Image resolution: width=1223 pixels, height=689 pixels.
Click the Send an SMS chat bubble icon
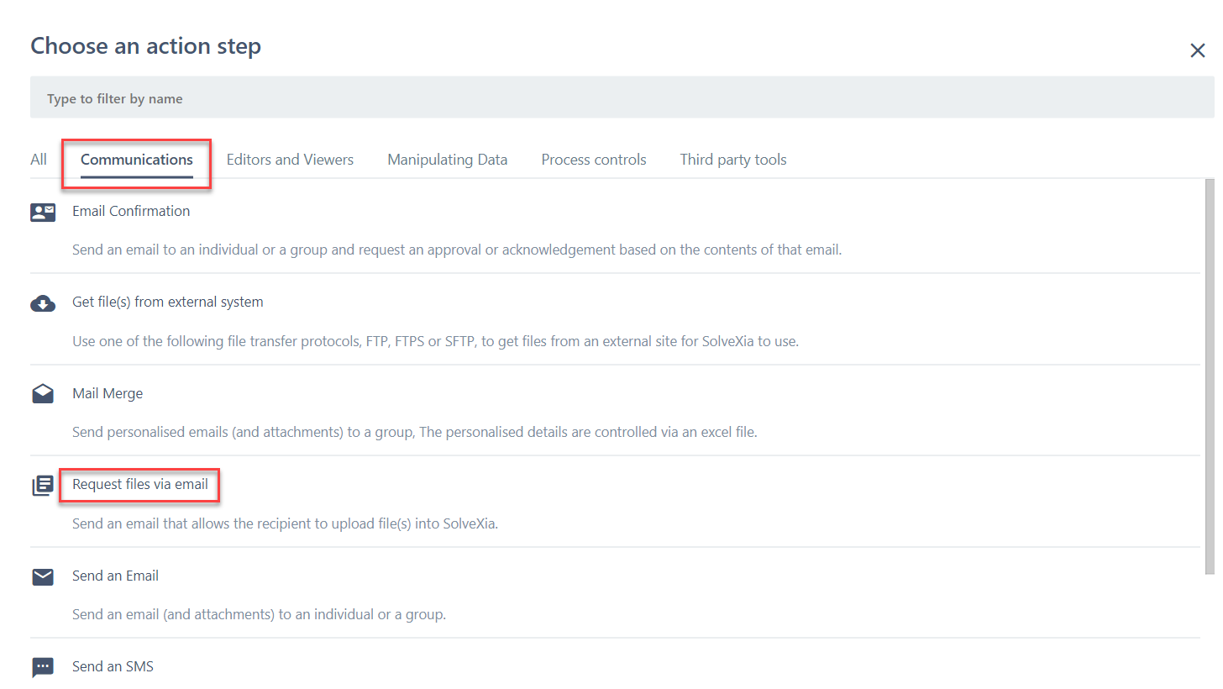tap(43, 667)
